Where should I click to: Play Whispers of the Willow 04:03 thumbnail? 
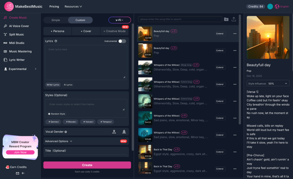145,118
